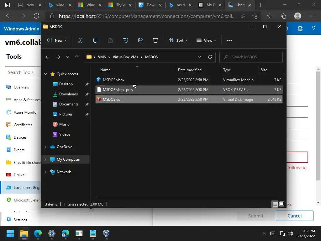Open the Edge Settings and more ellipsis menu
This screenshot has width=321, height=241.
click(312, 16)
